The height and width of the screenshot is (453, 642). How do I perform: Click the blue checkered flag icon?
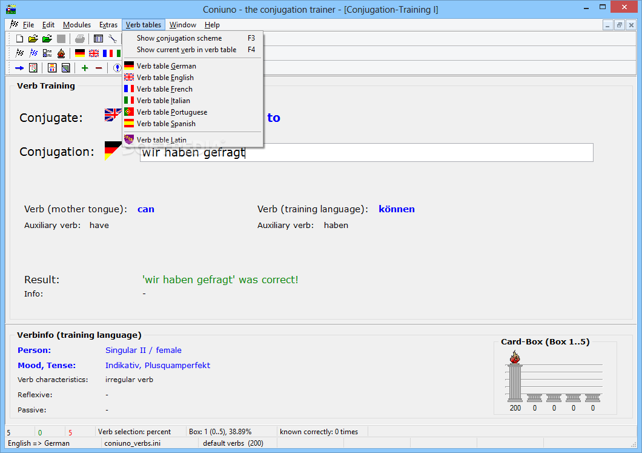pos(33,53)
